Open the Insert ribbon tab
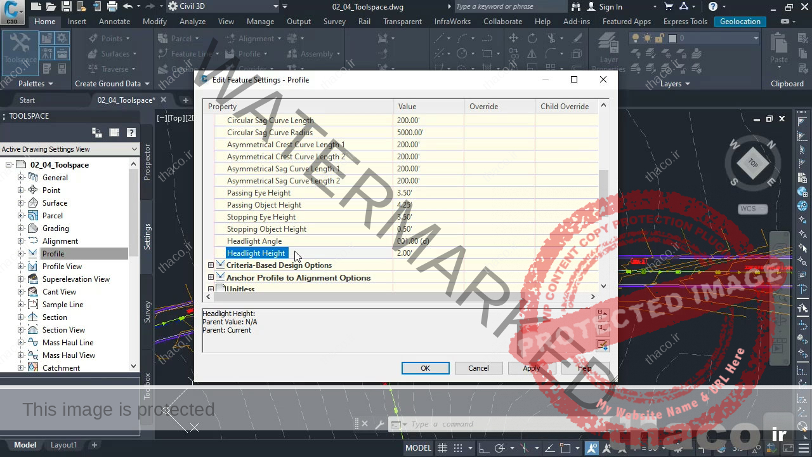The image size is (812, 457). point(77,22)
